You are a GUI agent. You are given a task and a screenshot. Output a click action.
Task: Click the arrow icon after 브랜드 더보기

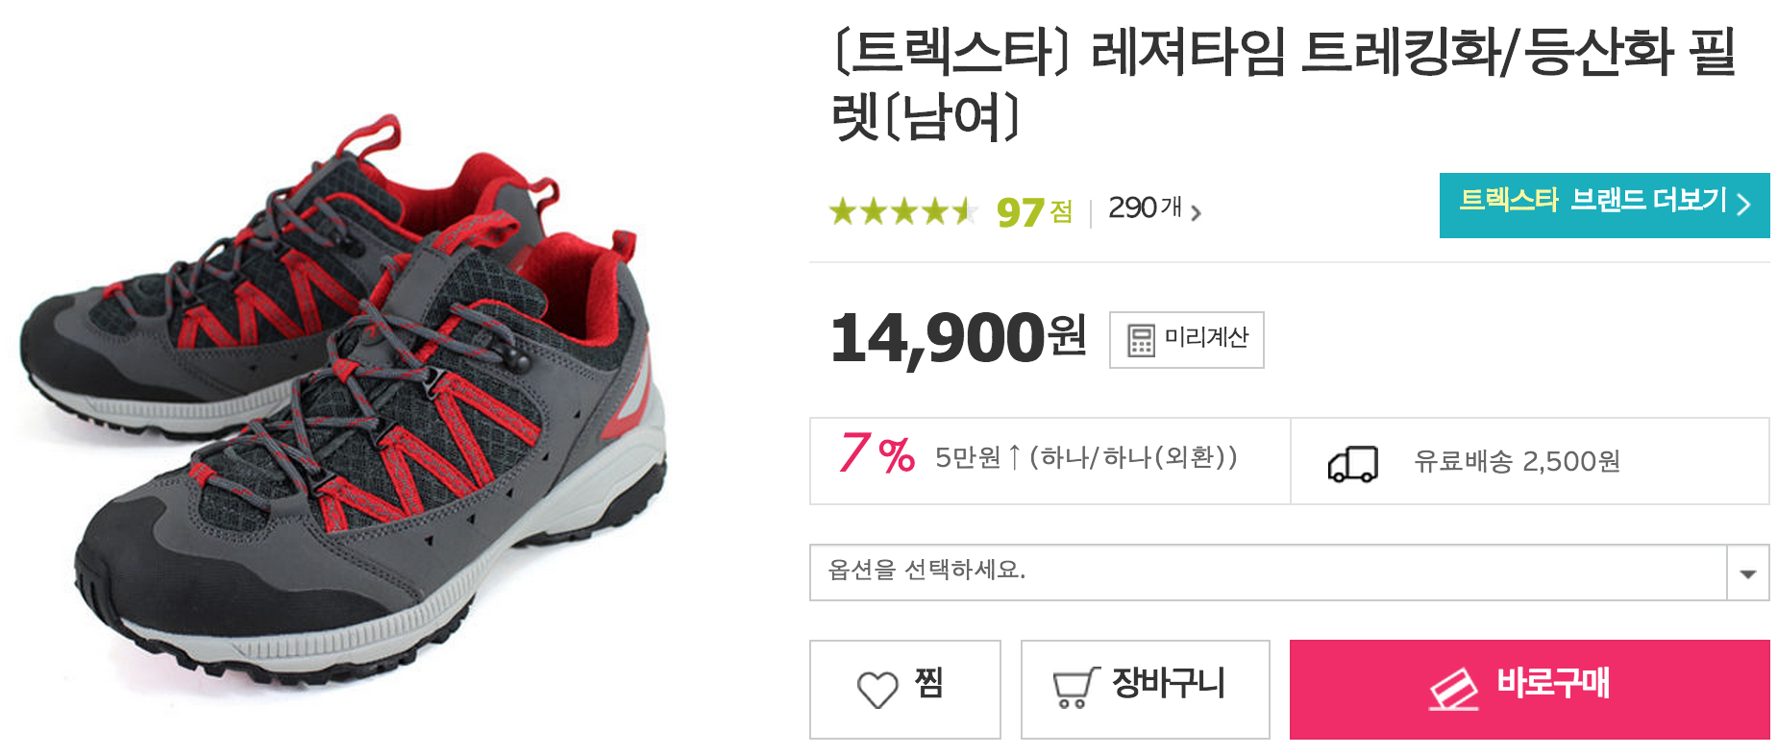pyautogui.click(x=1743, y=204)
